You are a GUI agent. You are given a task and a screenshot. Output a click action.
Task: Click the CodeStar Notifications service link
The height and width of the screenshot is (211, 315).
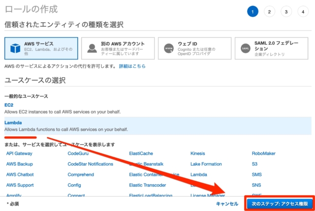(x=91, y=164)
